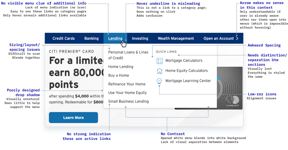Screen dimensions: 288x150
Task: Select the Lending nav item
Action: (x=115, y=39)
